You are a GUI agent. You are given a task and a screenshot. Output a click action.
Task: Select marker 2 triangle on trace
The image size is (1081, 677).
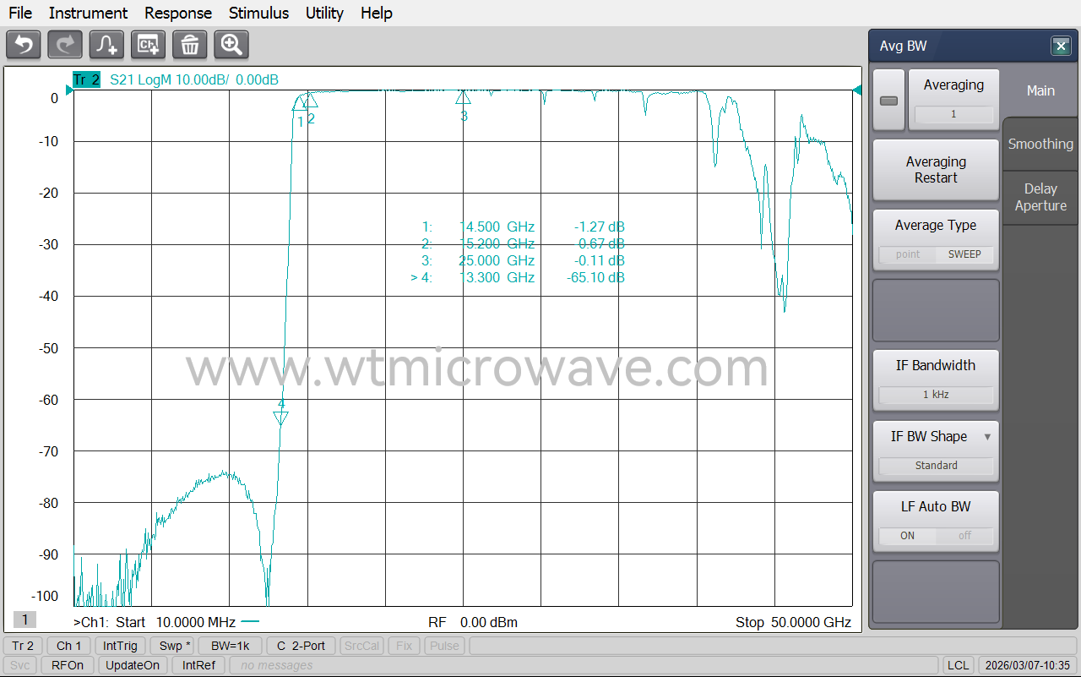(310, 101)
